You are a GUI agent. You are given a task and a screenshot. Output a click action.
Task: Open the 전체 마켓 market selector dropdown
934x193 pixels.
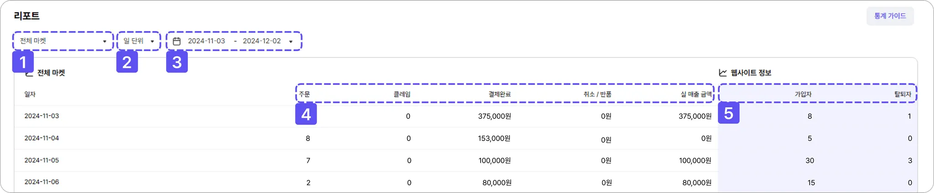click(x=63, y=41)
